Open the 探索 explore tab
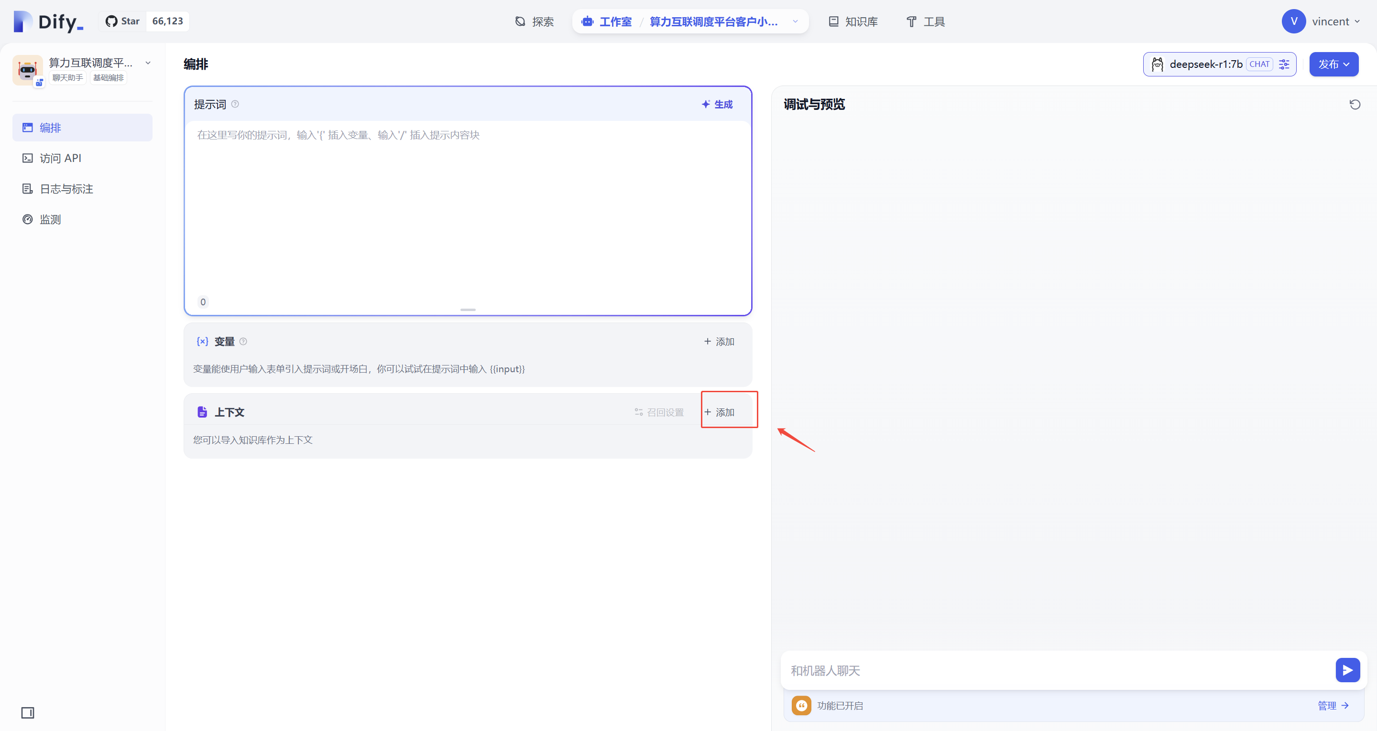1377x731 pixels. (x=535, y=21)
